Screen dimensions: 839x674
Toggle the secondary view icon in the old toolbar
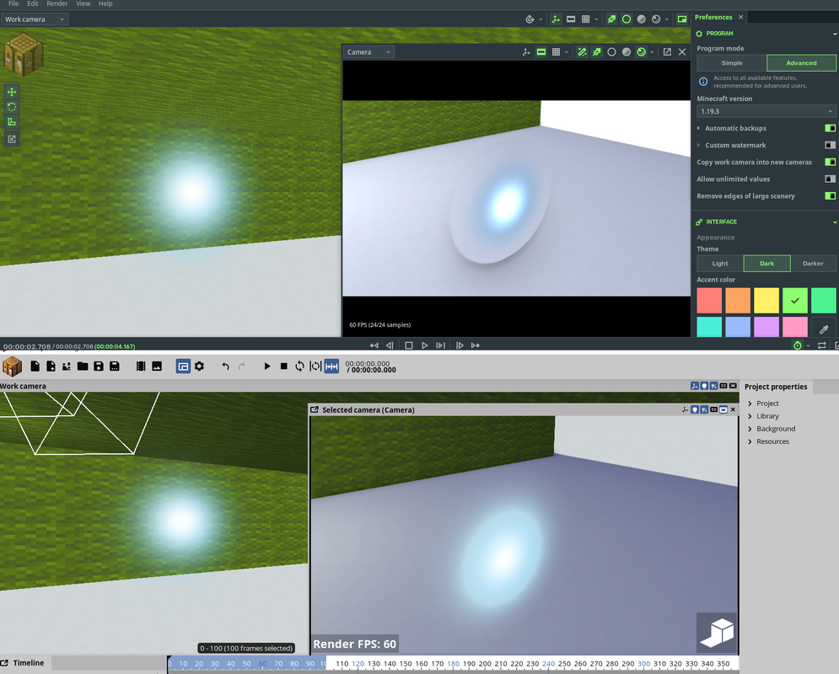click(x=183, y=366)
